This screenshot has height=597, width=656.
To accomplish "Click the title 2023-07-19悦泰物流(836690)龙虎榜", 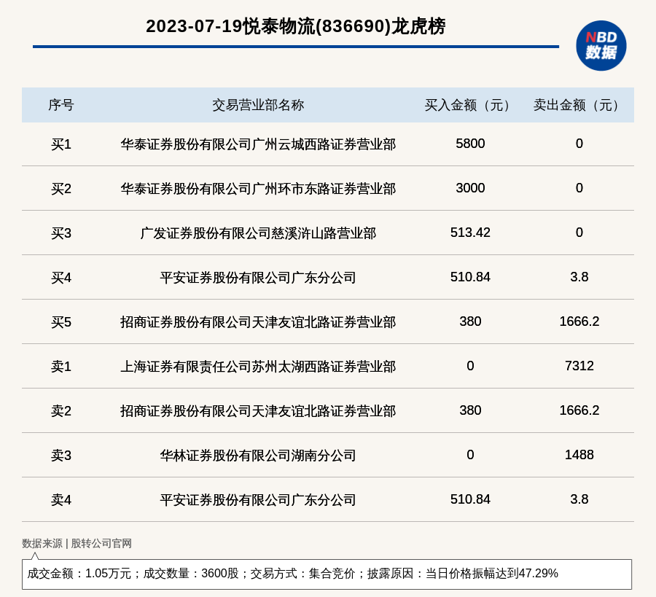I will click(x=295, y=26).
